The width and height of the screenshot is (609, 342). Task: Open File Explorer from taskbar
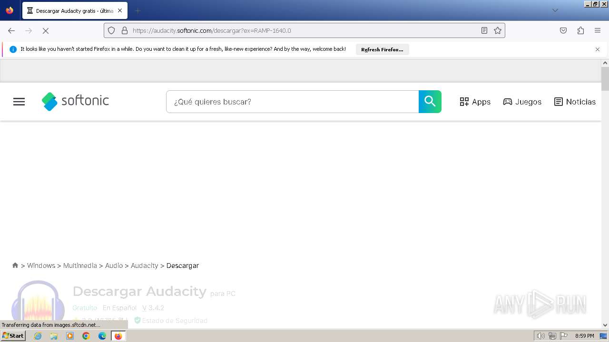(54, 336)
